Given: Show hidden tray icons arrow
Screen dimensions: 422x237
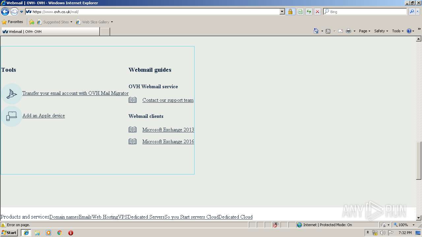Looking at the screenshot, I should 368,232.
